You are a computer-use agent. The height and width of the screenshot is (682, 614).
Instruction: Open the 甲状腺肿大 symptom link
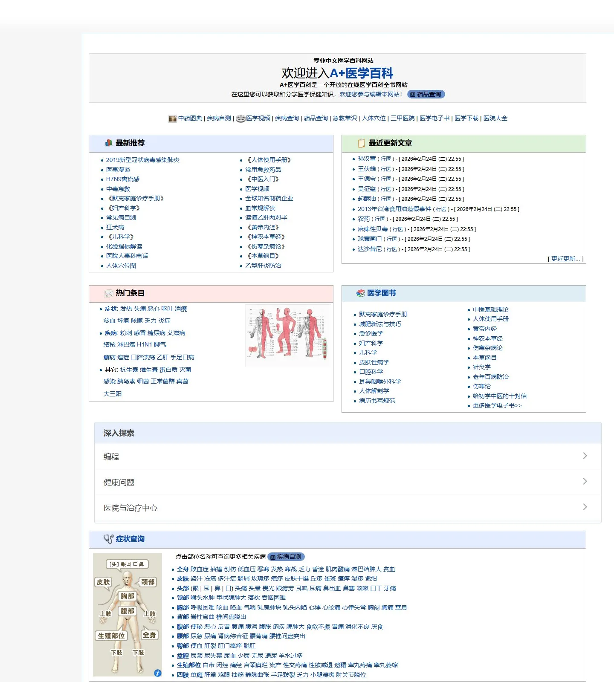pos(231,598)
